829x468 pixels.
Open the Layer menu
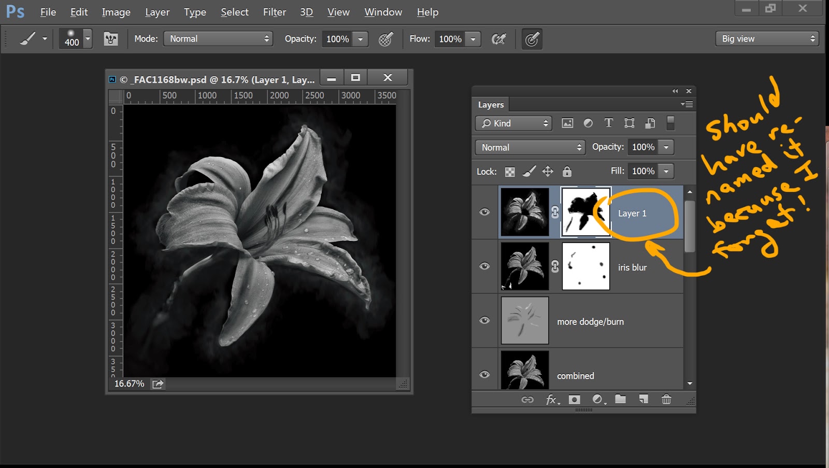tap(157, 12)
